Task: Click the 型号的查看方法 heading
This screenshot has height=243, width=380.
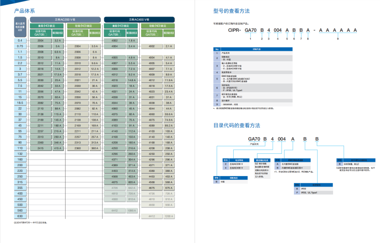Action: [x=231, y=11]
